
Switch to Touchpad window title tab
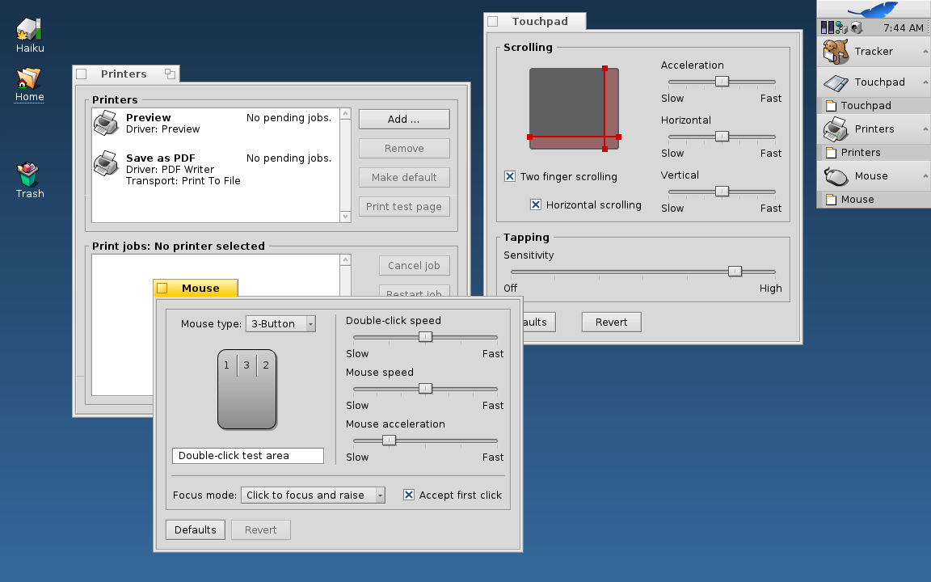tap(539, 22)
